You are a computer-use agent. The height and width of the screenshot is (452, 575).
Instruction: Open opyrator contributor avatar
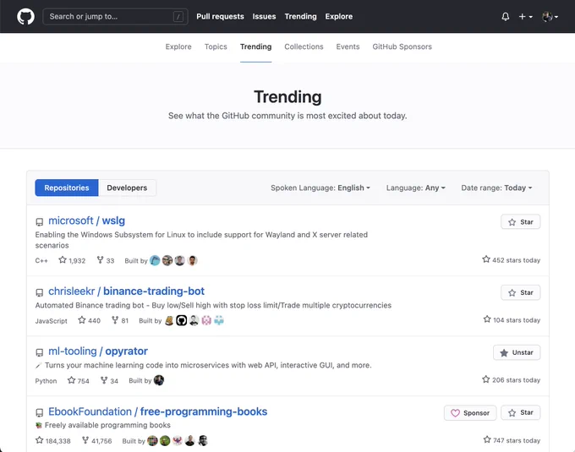click(159, 380)
